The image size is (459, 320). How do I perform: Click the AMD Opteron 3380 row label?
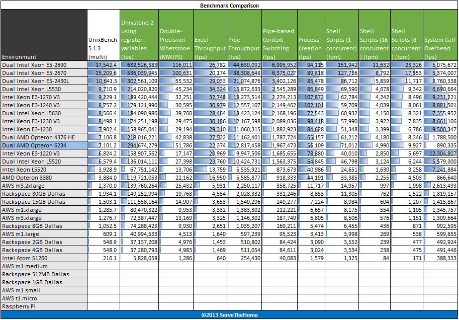point(44,178)
